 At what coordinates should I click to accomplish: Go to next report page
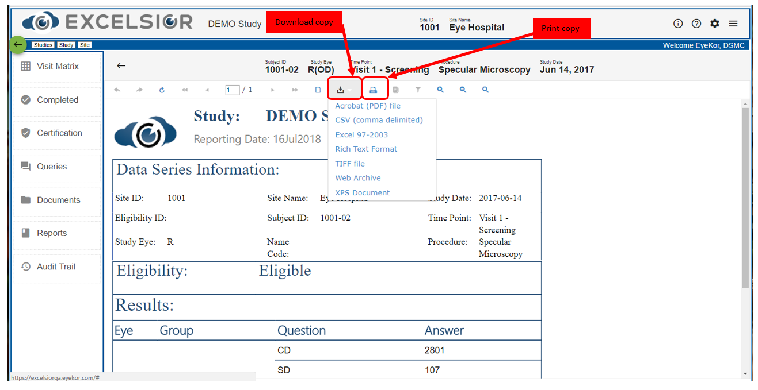[273, 90]
